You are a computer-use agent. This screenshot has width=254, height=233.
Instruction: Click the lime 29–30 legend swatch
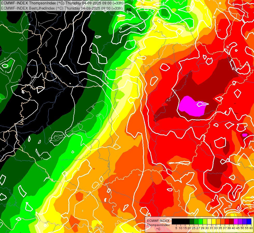point(205,221)
